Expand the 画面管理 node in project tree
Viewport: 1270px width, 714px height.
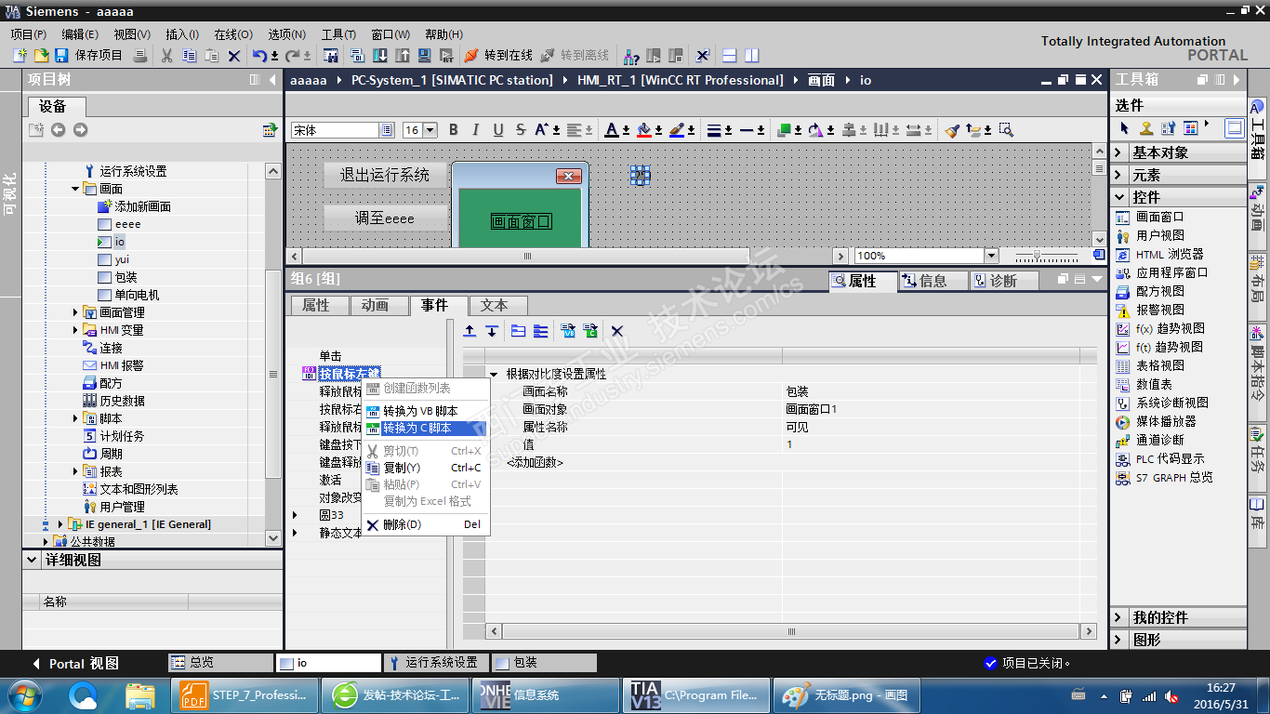75,312
